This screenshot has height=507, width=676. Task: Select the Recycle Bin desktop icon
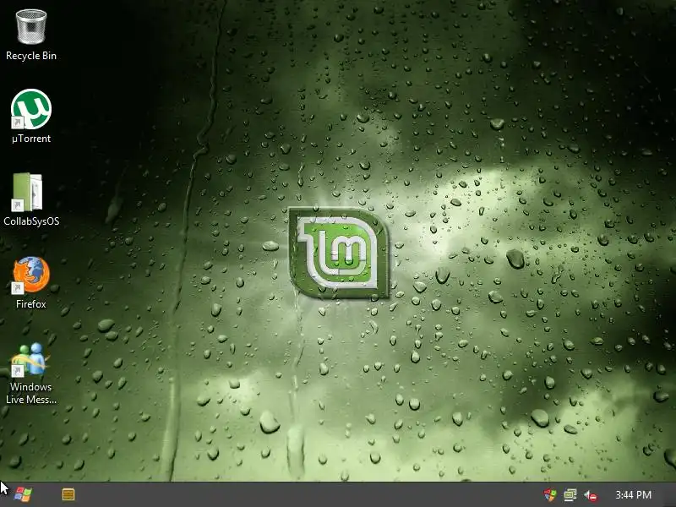point(31,27)
